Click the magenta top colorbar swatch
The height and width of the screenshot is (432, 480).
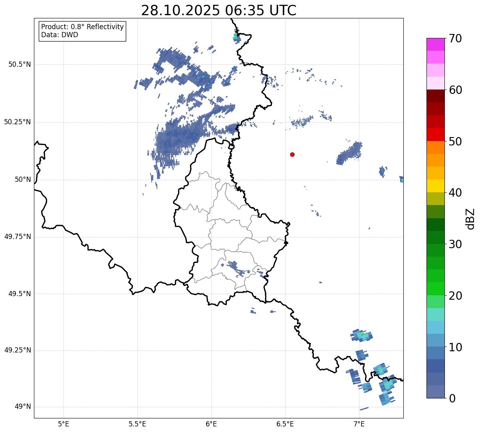(x=436, y=44)
